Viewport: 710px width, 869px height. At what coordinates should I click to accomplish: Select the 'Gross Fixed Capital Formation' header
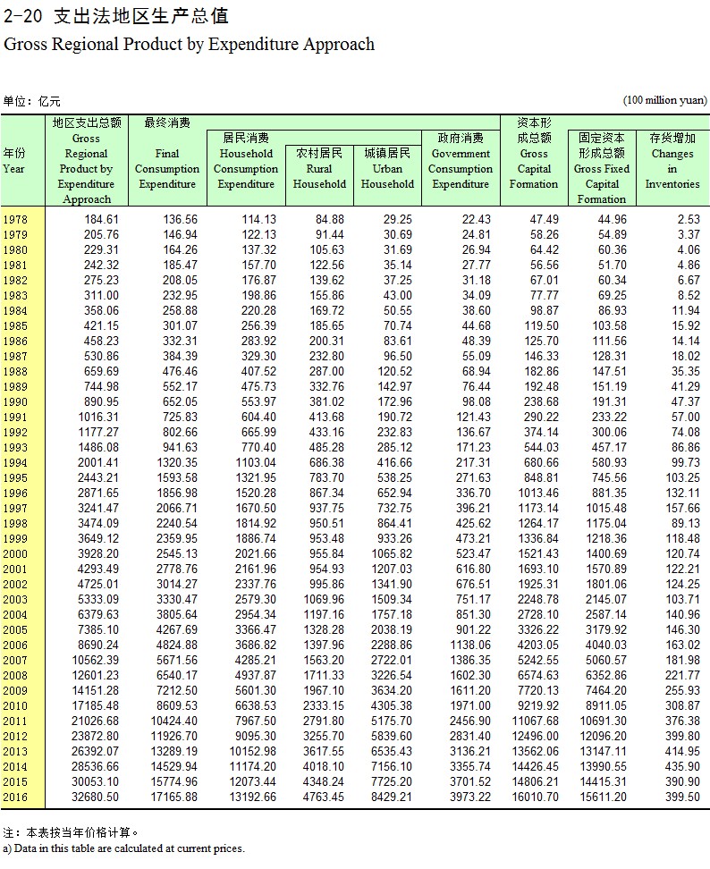coord(602,168)
